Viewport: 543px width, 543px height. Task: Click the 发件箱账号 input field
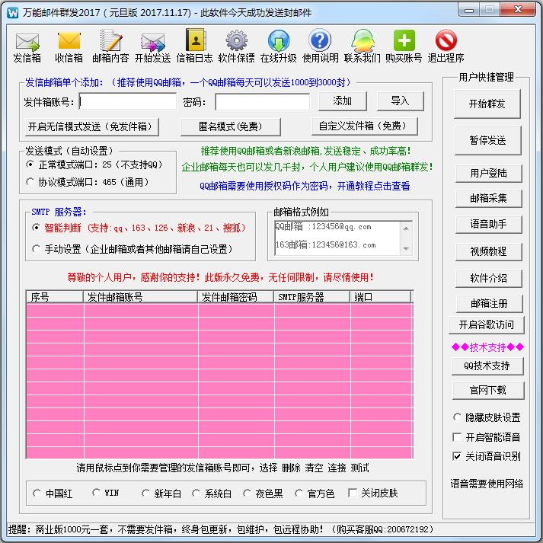tap(127, 101)
